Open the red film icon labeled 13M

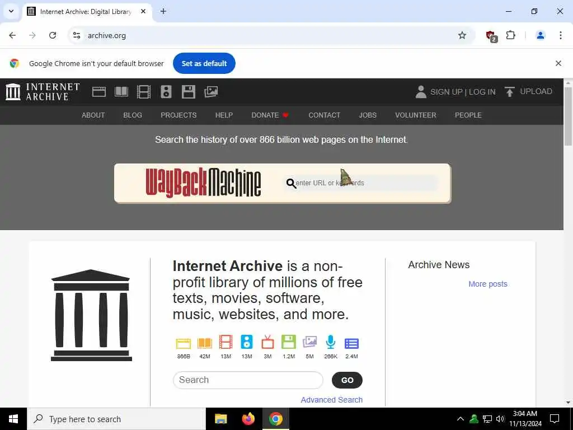pos(226,342)
